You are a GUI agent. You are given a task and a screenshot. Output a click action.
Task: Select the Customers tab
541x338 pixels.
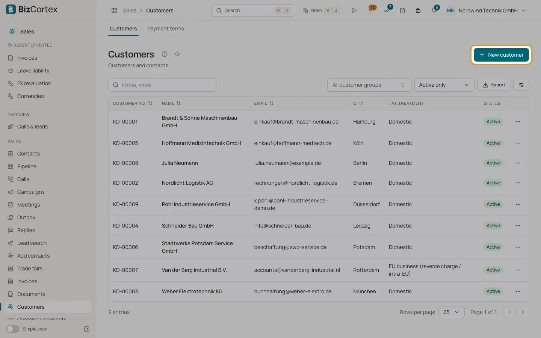[123, 29]
